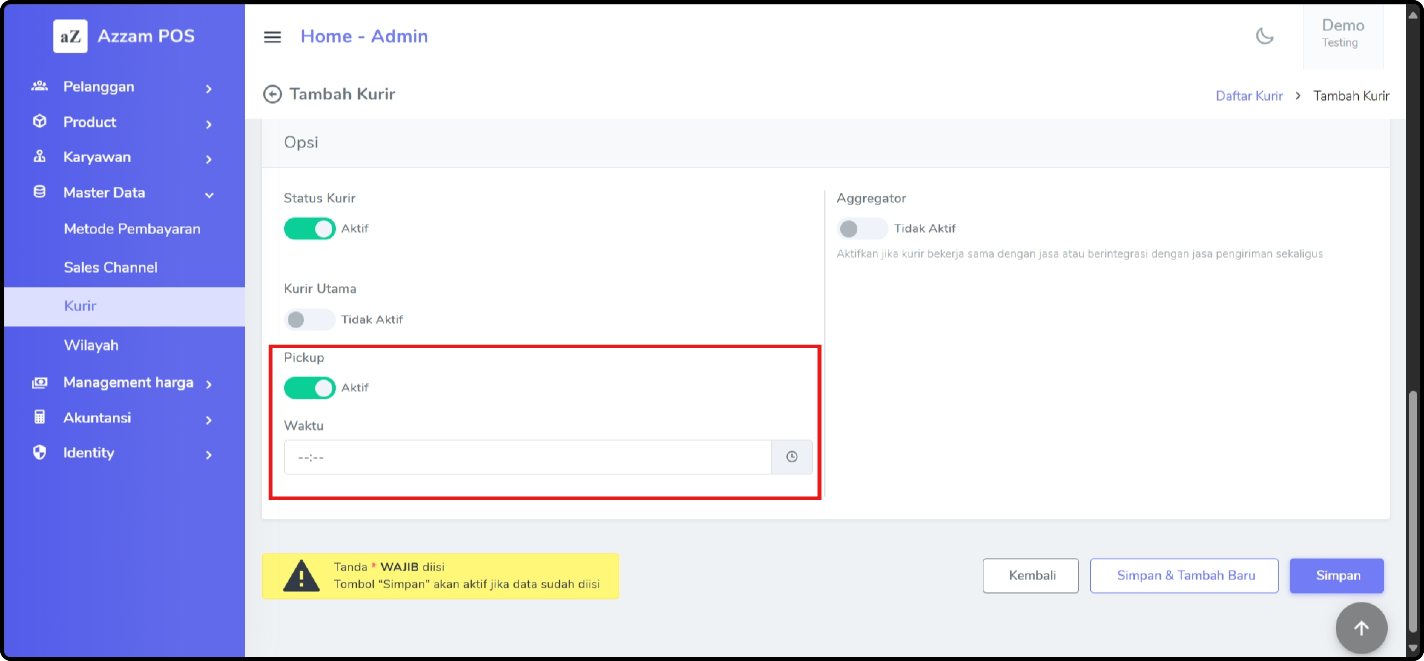Viewport: 1424px width, 661px height.
Task: Click the scroll-to-top arrow button
Action: click(1361, 628)
